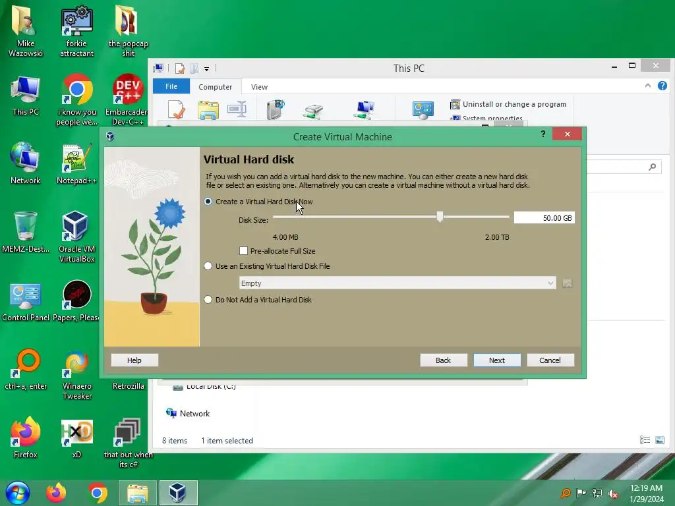Select the xD HxD desktop icon
Viewport: 675px width, 506px height.
tap(76, 437)
